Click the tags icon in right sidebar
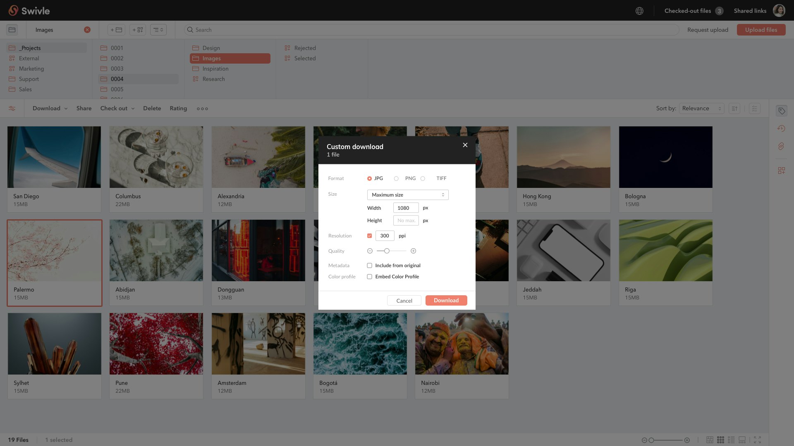 (x=781, y=111)
